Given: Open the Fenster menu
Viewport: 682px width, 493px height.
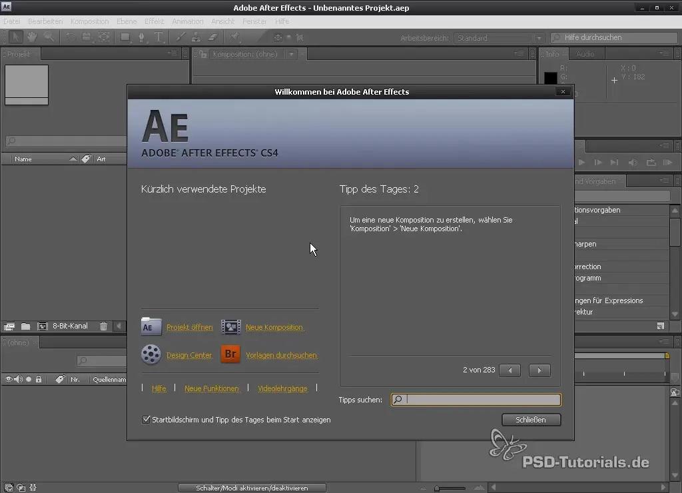Looking at the screenshot, I should click(255, 21).
